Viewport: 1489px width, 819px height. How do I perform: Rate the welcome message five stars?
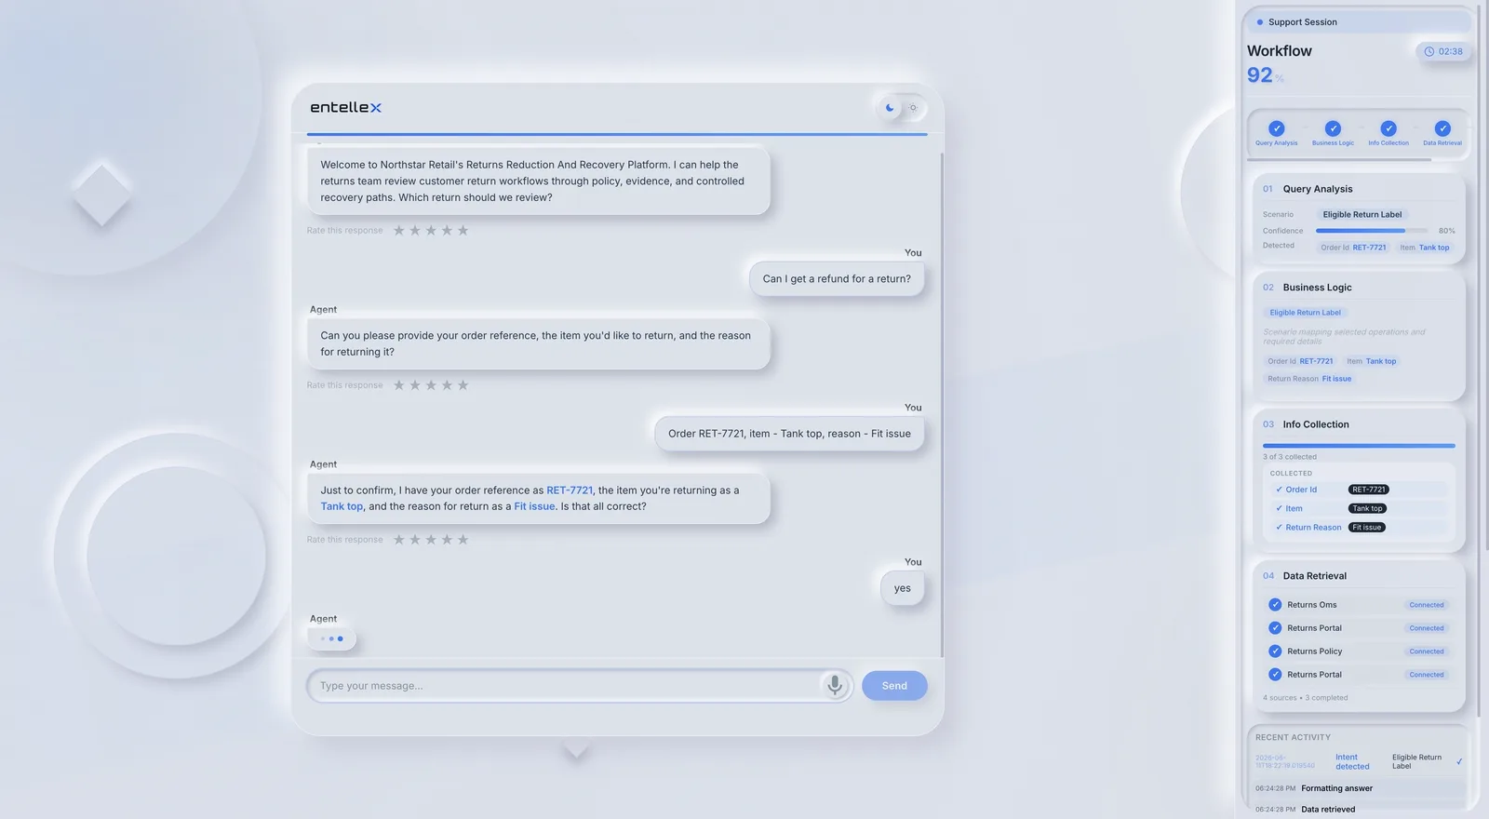click(463, 231)
